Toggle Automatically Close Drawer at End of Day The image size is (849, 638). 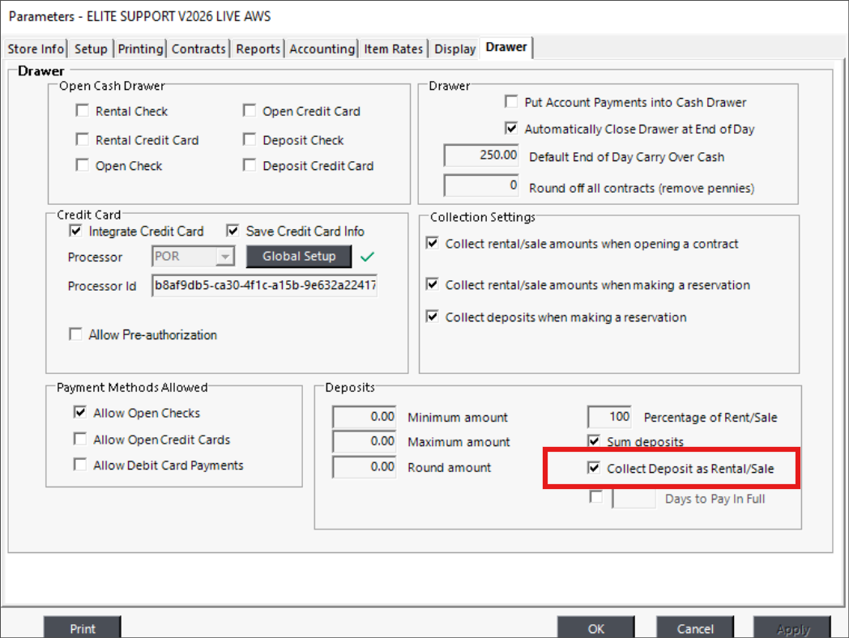[511, 129]
